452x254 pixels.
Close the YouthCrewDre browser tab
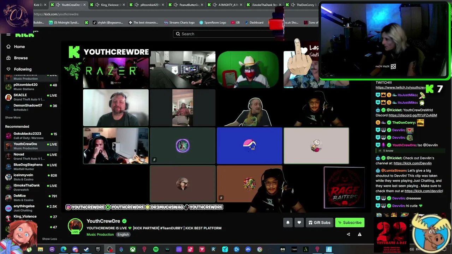(x=84, y=5)
